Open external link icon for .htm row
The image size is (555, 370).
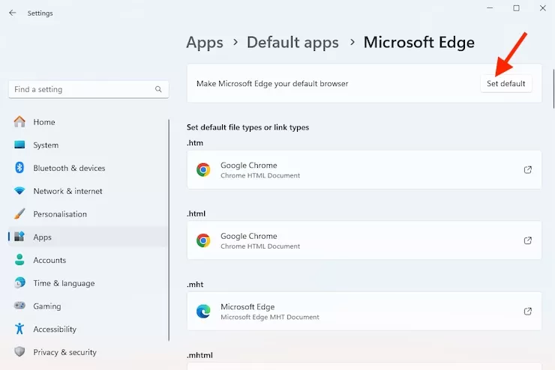528,170
